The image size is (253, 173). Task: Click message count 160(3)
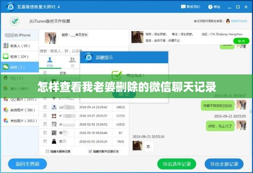[x=121, y=107]
